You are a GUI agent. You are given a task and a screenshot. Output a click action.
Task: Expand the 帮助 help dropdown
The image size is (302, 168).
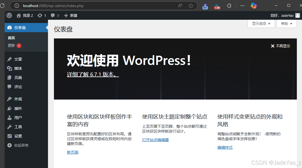pyautogui.click(x=287, y=24)
